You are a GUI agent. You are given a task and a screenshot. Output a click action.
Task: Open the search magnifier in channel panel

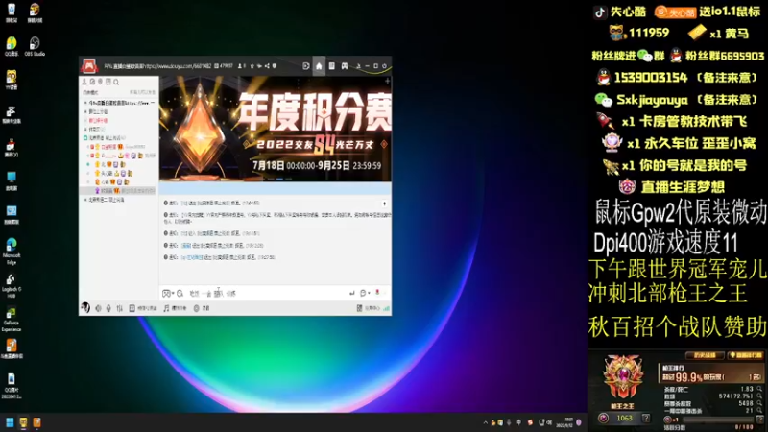pyautogui.click(x=116, y=82)
